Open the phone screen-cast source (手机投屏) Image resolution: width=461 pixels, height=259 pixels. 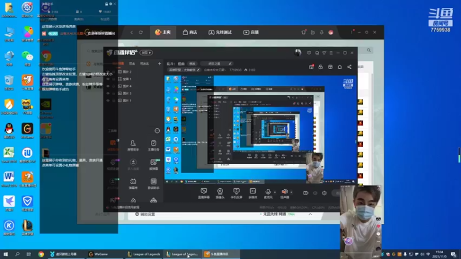coord(236,193)
